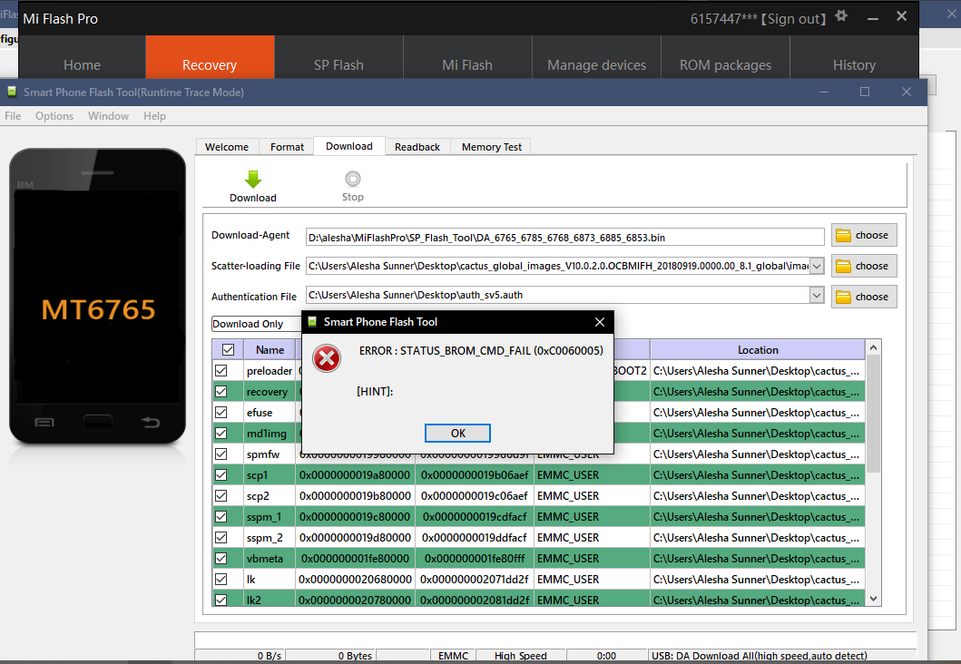The width and height of the screenshot is (961, 664).
Task: Click the gray Stop icon
Action: point(353,180)
